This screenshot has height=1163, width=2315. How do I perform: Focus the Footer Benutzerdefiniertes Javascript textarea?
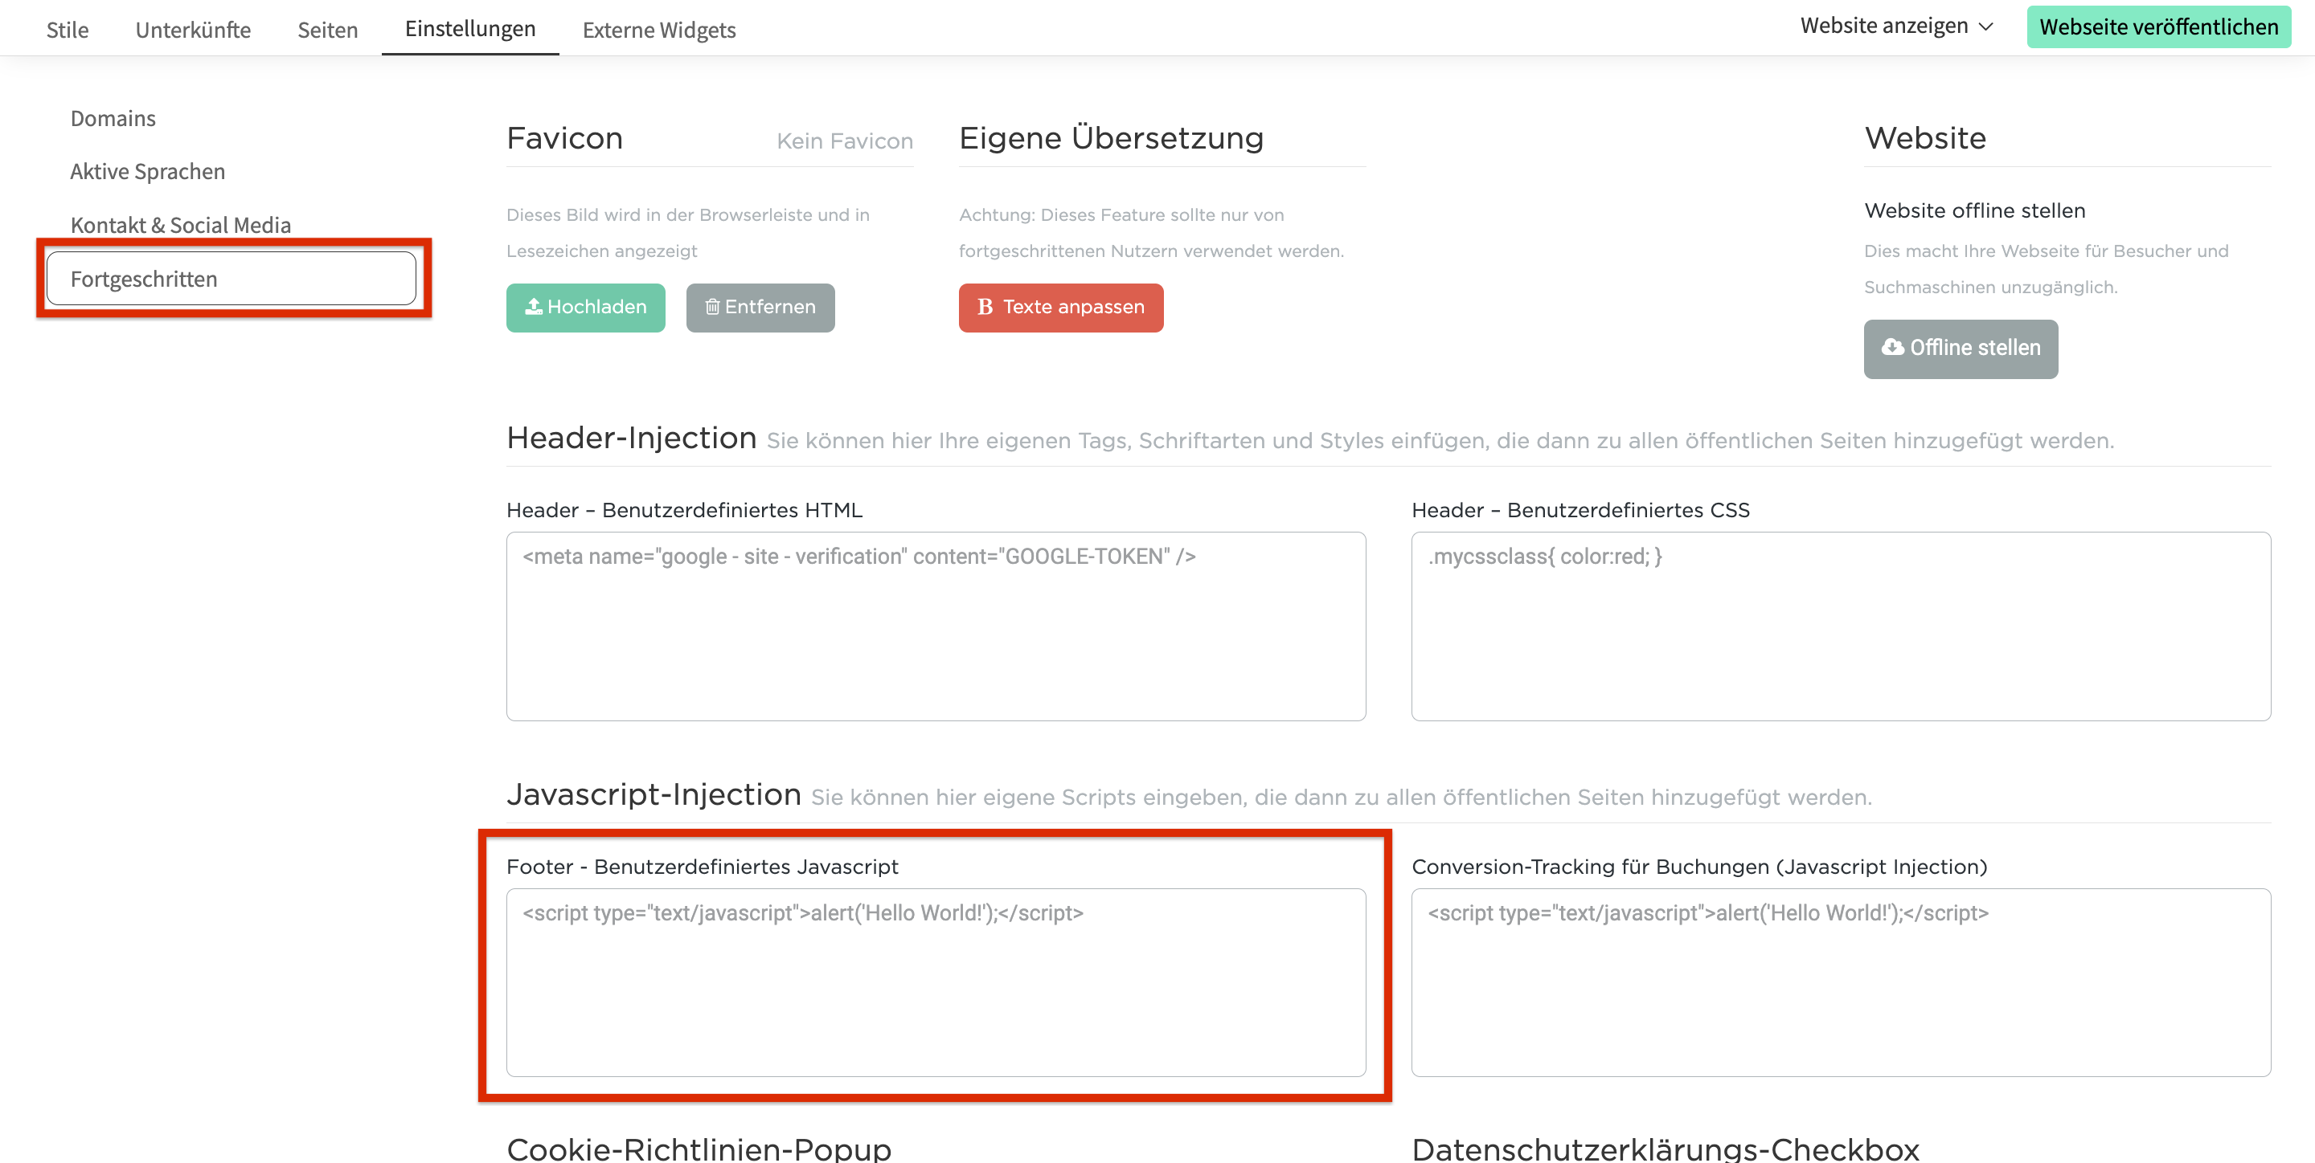(936, 982)
